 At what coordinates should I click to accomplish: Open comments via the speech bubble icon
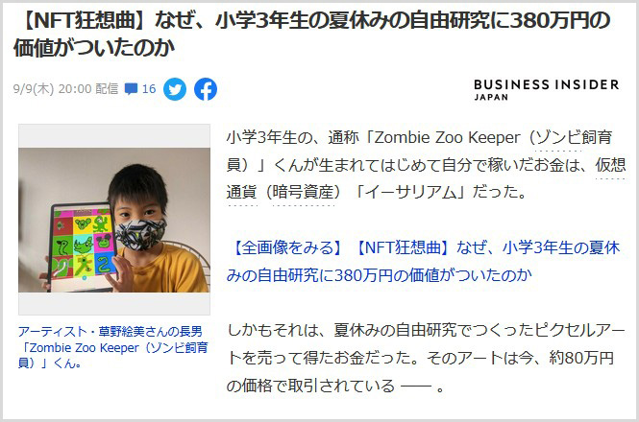point(131,88)
